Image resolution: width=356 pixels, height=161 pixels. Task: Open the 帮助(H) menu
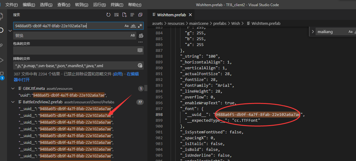click(x=134, y=5)
